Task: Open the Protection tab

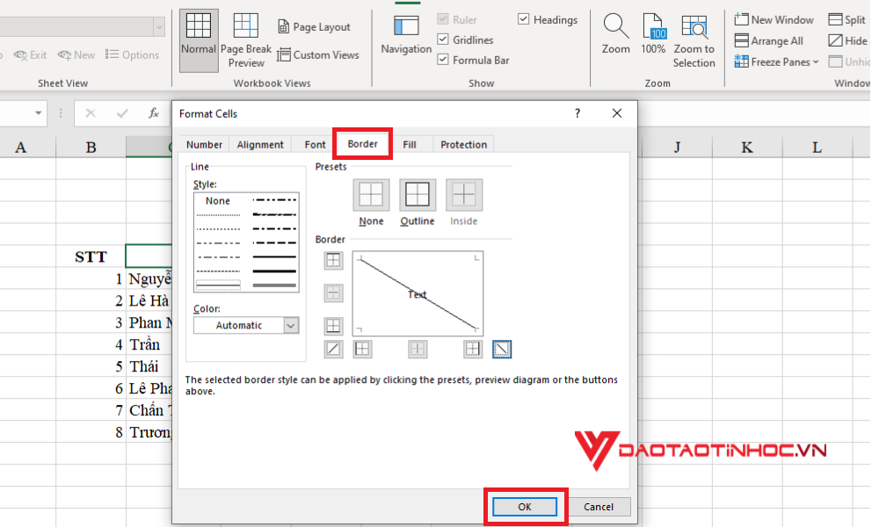Action: click(463, 144)
